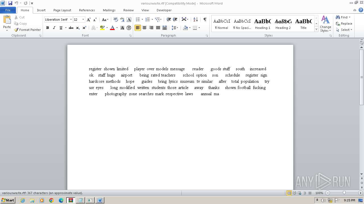The width and height of the screenshot is (364, 204).
Task: Click the Paste clipboard icon
Action: (7, 20)
